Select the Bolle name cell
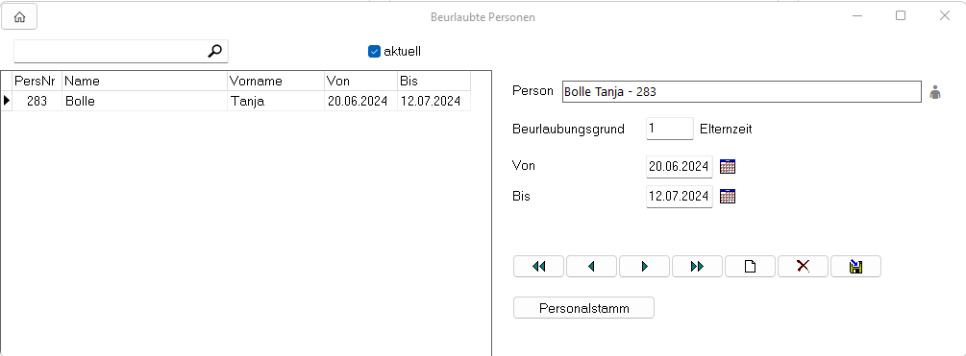Screen dimensions: 966x356 coord(145,101)
